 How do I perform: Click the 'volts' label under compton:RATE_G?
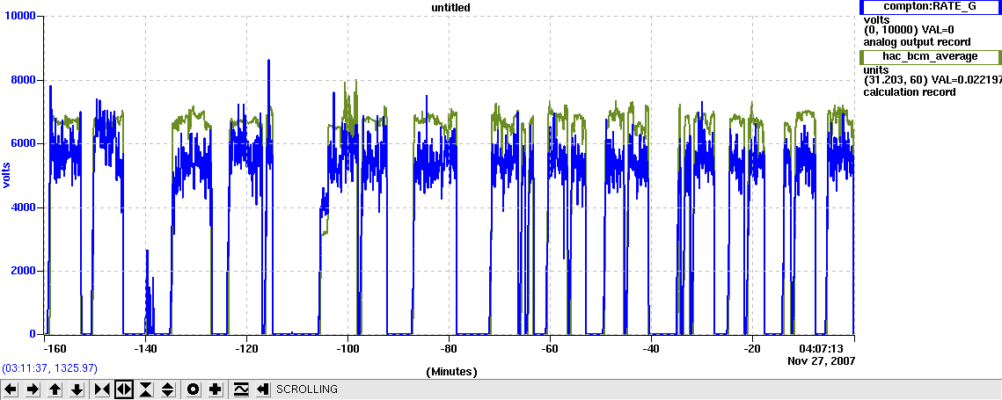coord(875,20)
